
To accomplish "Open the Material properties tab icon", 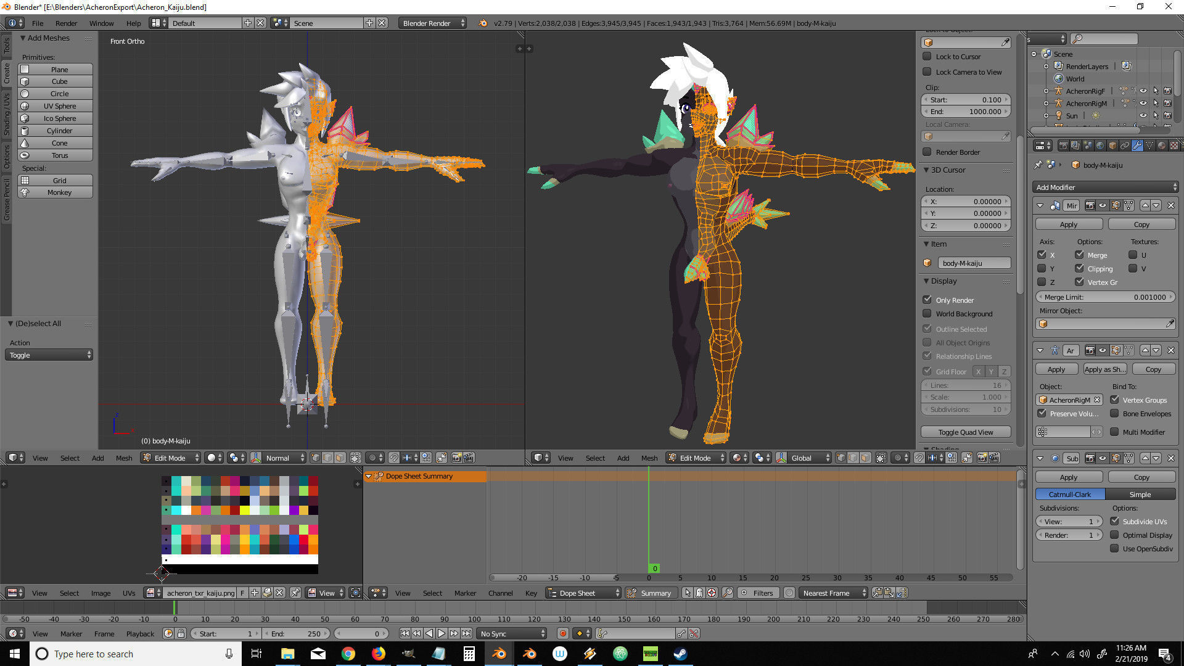I will pyautogui.click(x=1162, y=146).
